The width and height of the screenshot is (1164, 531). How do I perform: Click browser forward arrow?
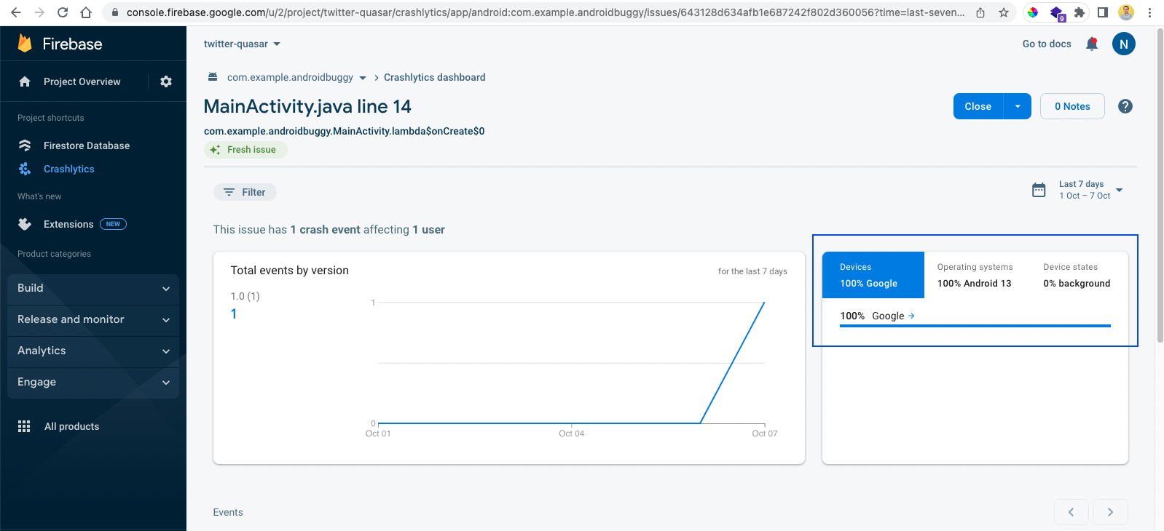tap(39, 12)
